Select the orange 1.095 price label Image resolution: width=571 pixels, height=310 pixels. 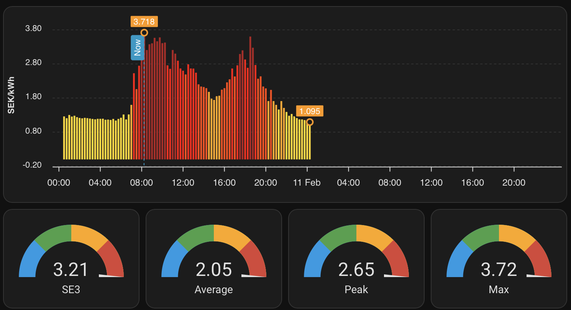(x=310, y=111)
